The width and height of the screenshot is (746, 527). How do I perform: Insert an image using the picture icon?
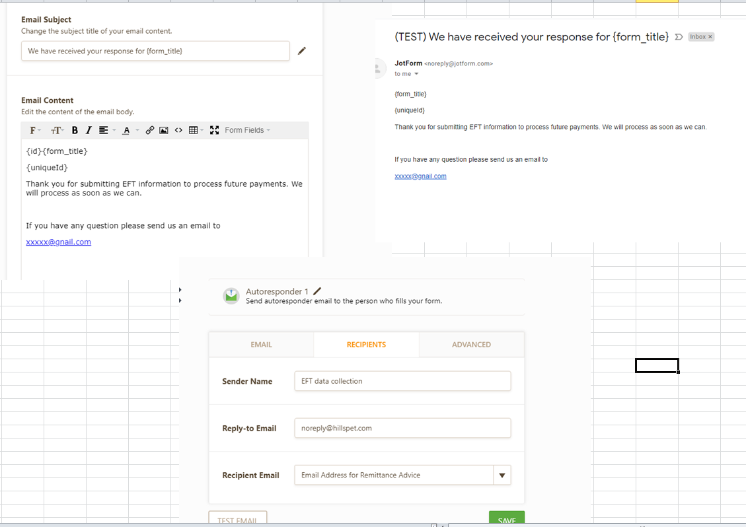(164, 130)
